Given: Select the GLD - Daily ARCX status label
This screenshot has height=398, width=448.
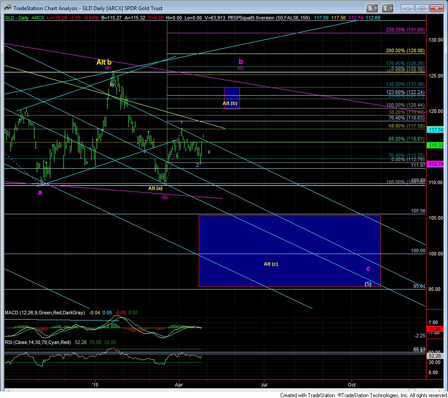Looking at the screenshot, I should (x=25, y=18).
